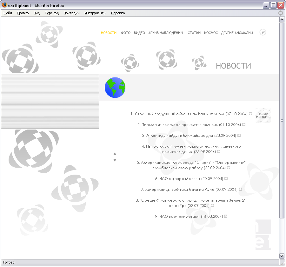Click arrow icon after Moon landing headline
Viewport: 286px width, 267px height.
[240, 189]
